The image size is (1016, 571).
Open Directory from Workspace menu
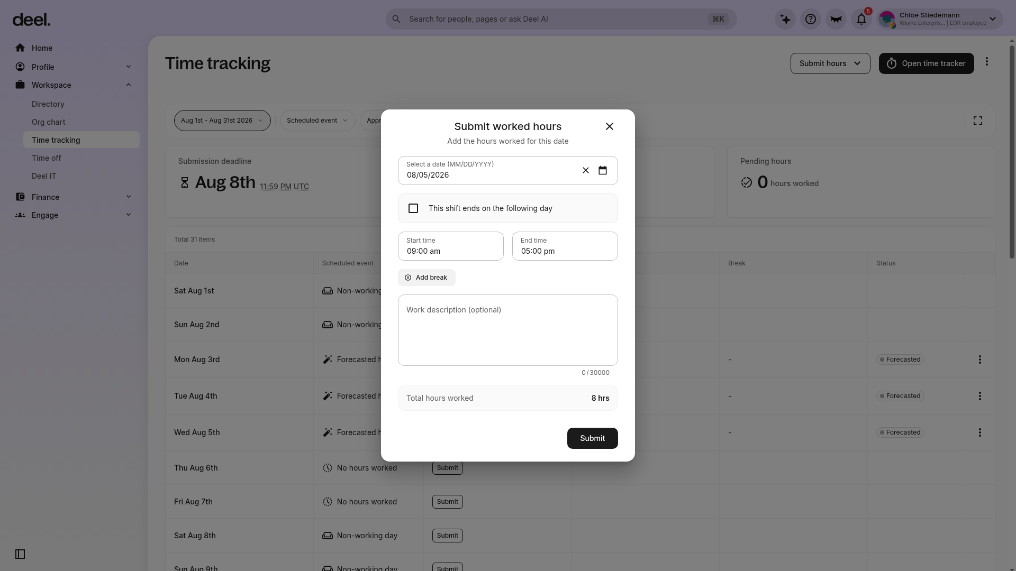[48, 104]
